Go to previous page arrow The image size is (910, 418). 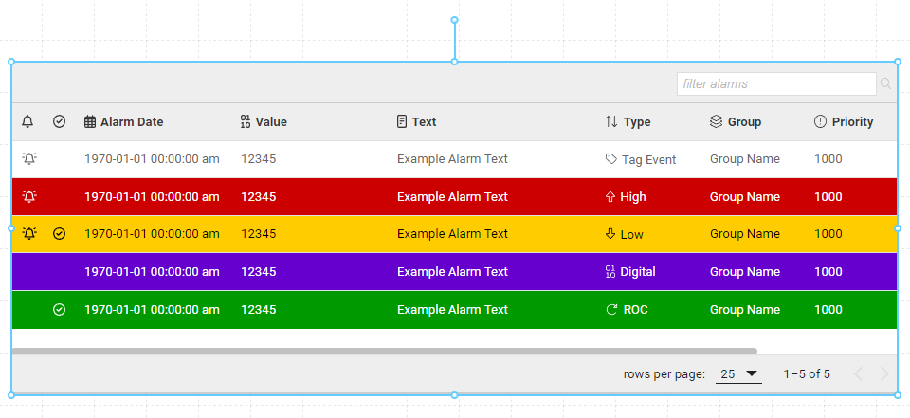(x=858, y=373)
